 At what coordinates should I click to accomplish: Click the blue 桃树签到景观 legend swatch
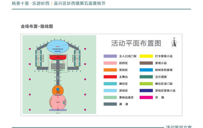click(146, 70)
